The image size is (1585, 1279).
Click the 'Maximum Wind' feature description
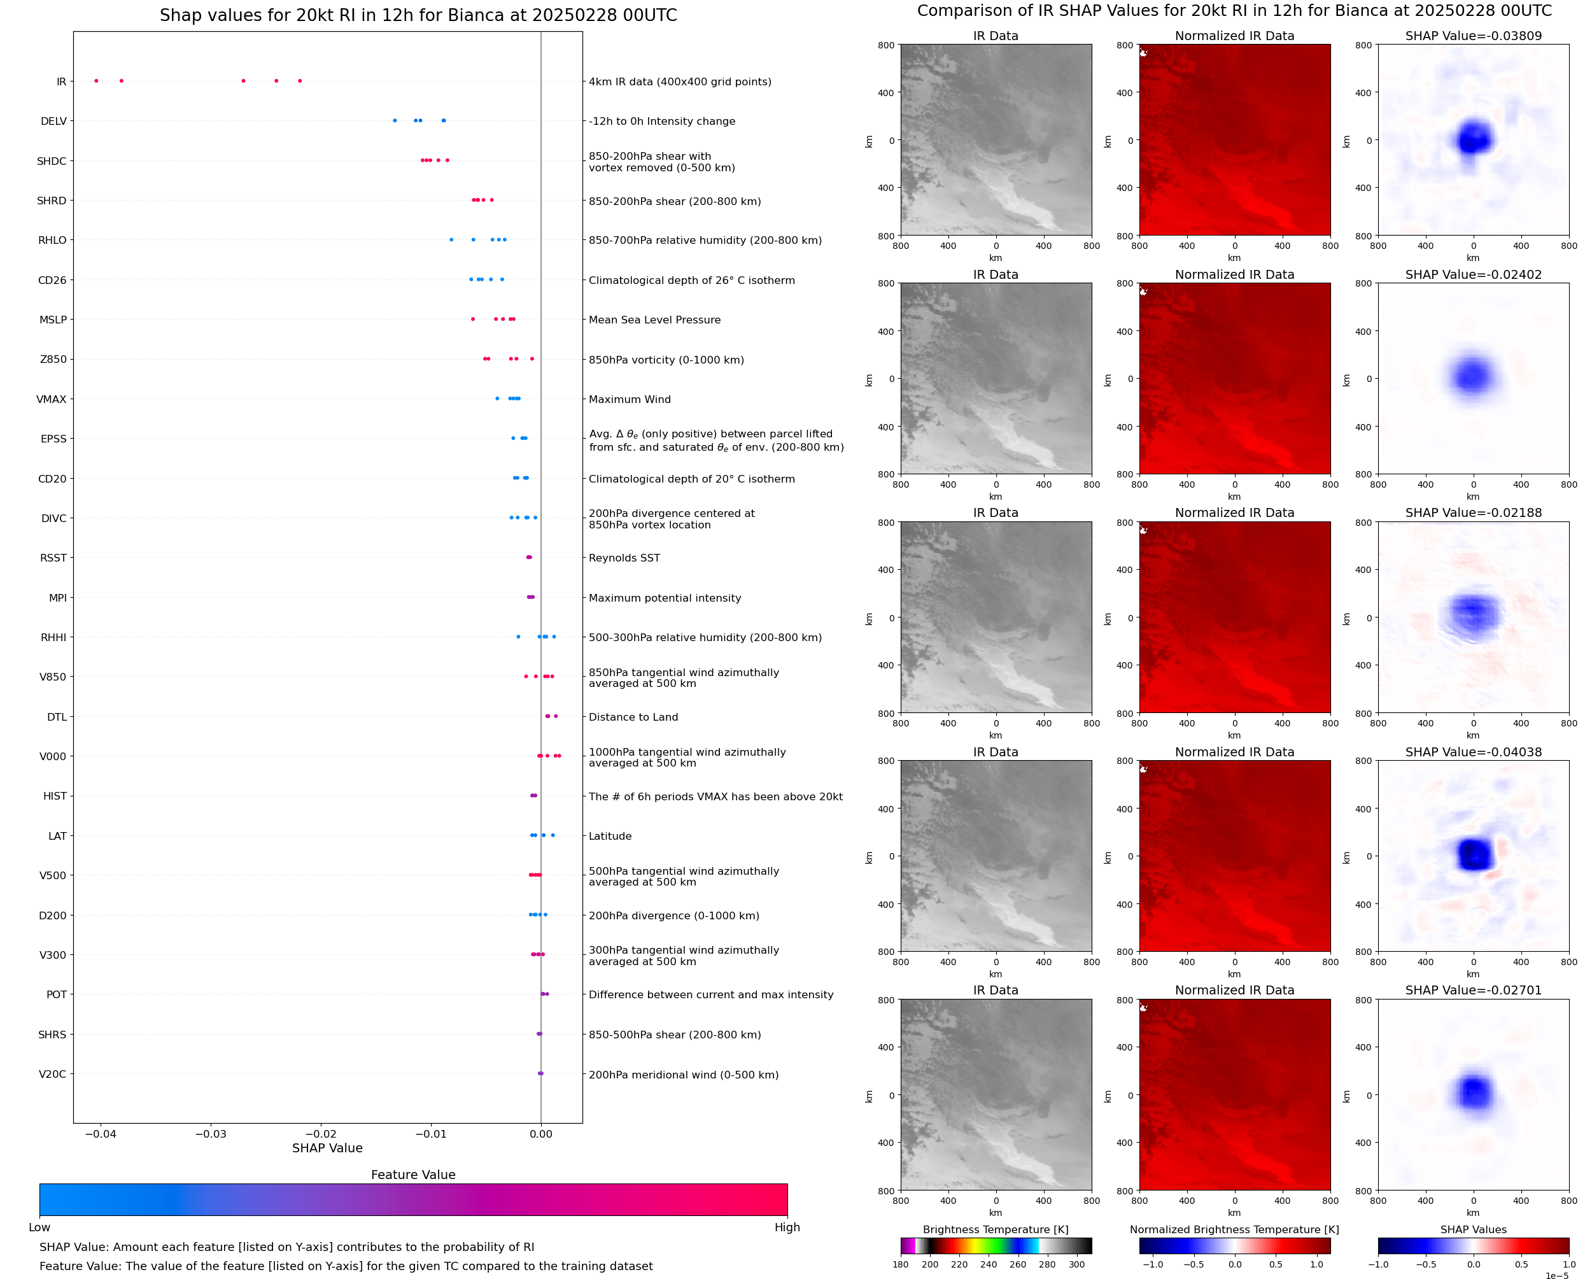coord(630,399)
